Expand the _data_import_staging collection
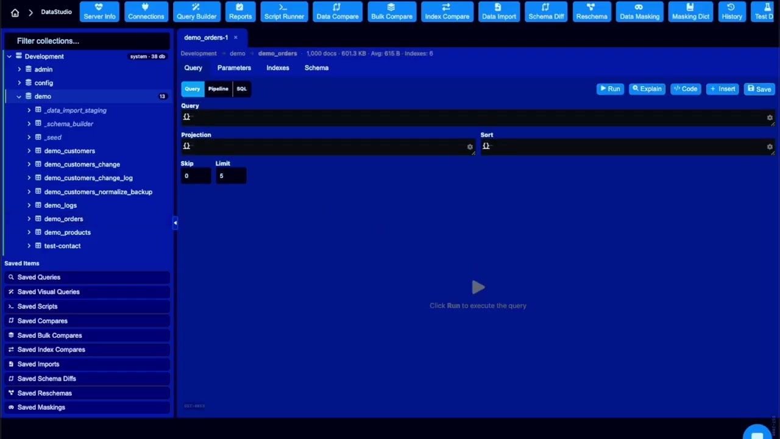 [x=29, y=110]
